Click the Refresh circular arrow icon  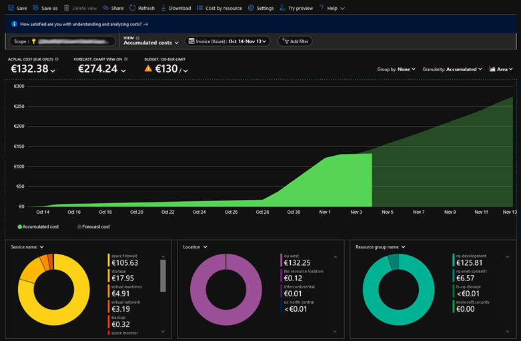click(x=132, y=8)
